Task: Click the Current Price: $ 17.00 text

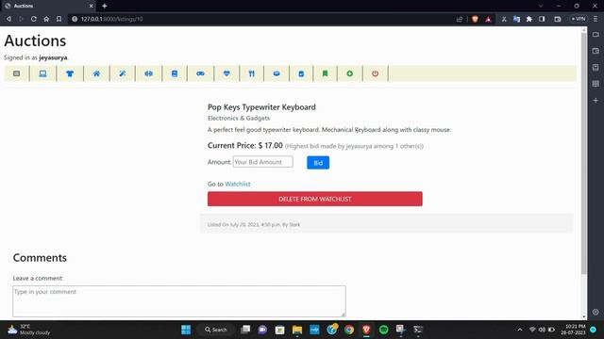Action: (x=245, y=146)
